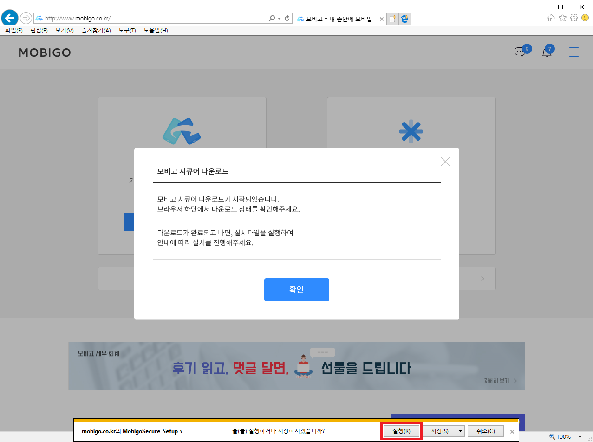The width and height of the screenshot is (593, 442).
Task: Click the browser Back arrow button
Action: [9, 18]
